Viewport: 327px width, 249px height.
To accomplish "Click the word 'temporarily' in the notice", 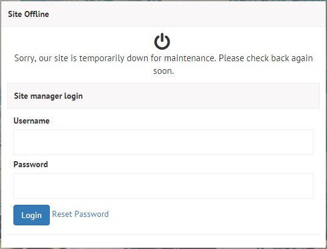I will [x=102, y=58].
